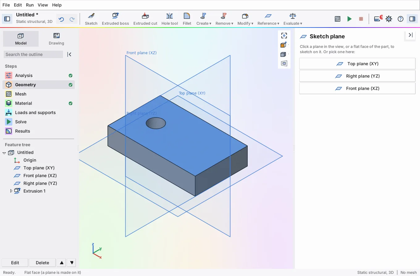Open the orange cube view orientation control
The image size is (420, 276).
[283, 45]
